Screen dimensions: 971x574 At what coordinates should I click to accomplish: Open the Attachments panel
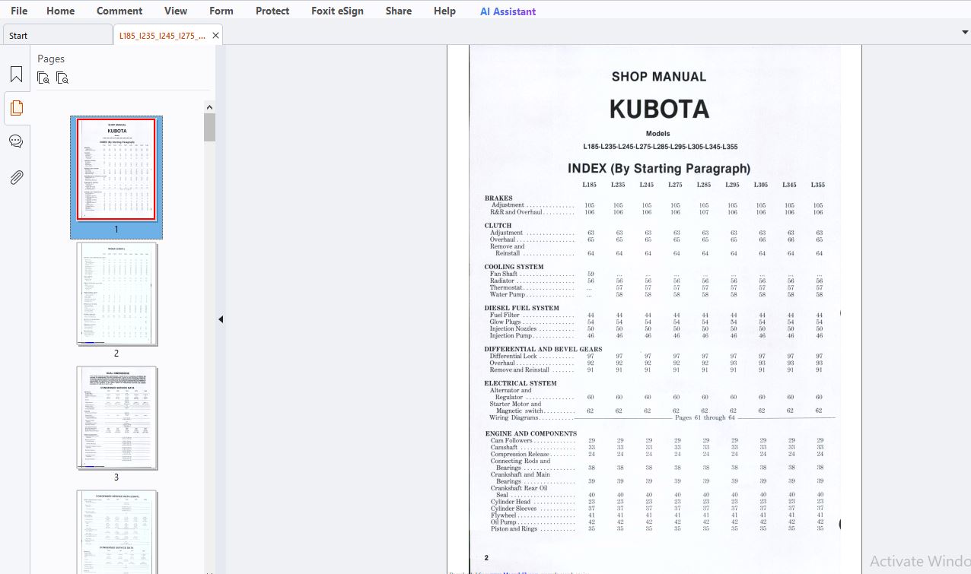pyautogui.click(x=16, y=177)
